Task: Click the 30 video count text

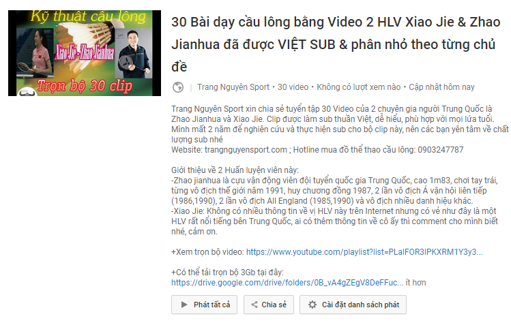Action: pos(293,87)
